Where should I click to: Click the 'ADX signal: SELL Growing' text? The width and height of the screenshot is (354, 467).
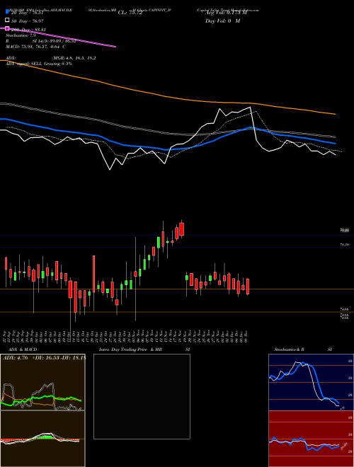pos(35,64)
